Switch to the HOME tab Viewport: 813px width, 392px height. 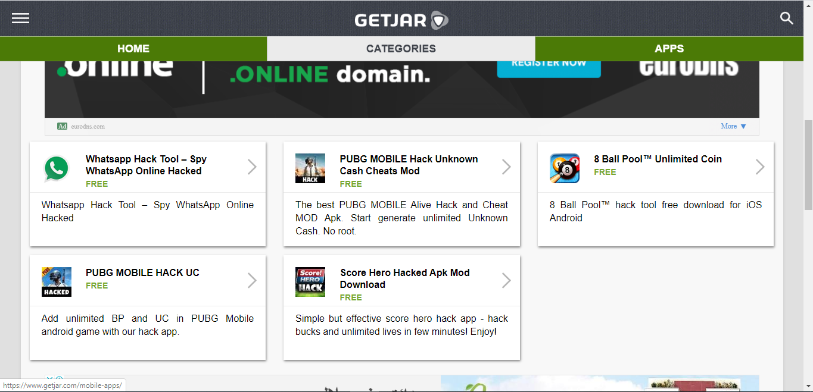point(133,49)
